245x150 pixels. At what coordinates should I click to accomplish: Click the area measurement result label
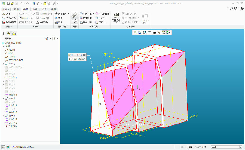77,59
